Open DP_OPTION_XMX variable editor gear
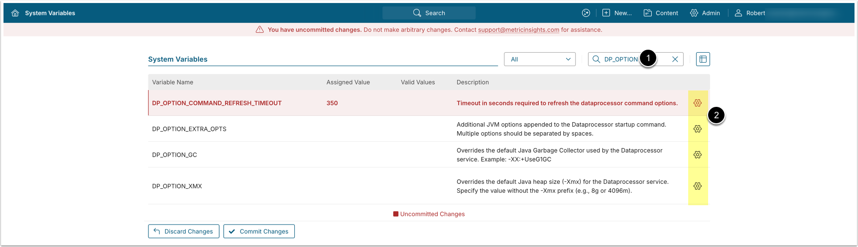 698,186
